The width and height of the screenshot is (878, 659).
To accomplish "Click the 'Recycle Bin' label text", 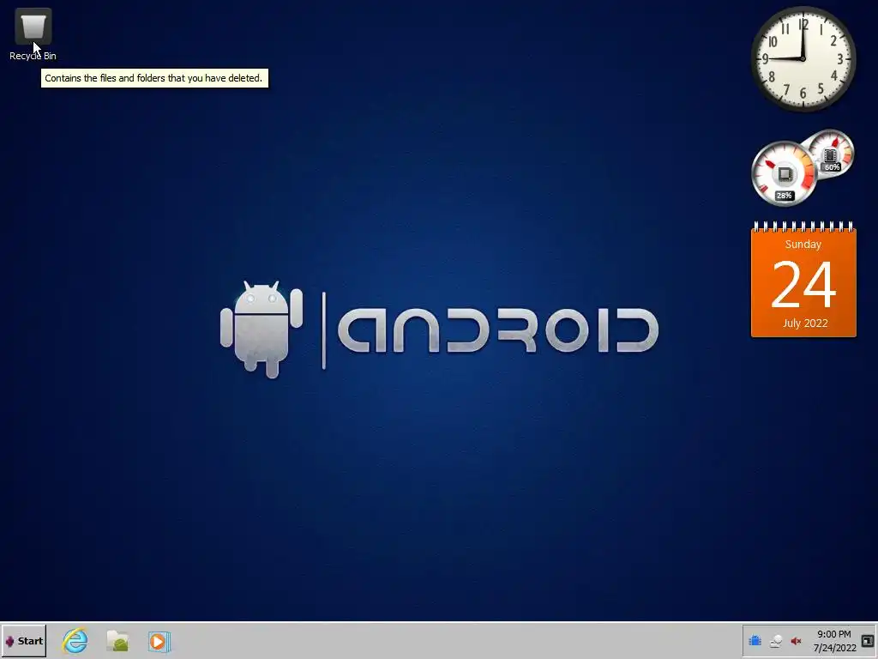I will (x=33, y=56).
